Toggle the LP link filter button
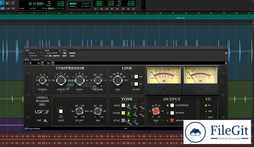 136,84
